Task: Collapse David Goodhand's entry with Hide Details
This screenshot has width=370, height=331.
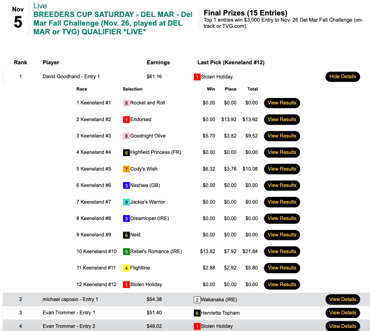Action: pos(343,77)
